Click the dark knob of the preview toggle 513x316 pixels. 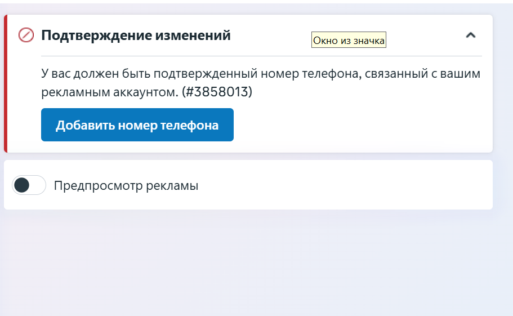click(22, 185)
